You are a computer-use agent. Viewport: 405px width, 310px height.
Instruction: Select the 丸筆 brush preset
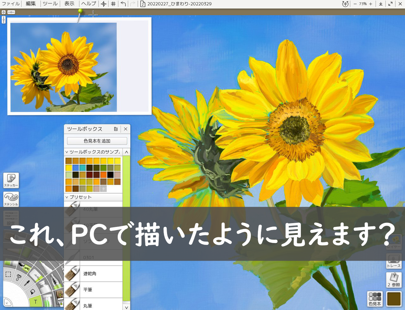93,304
